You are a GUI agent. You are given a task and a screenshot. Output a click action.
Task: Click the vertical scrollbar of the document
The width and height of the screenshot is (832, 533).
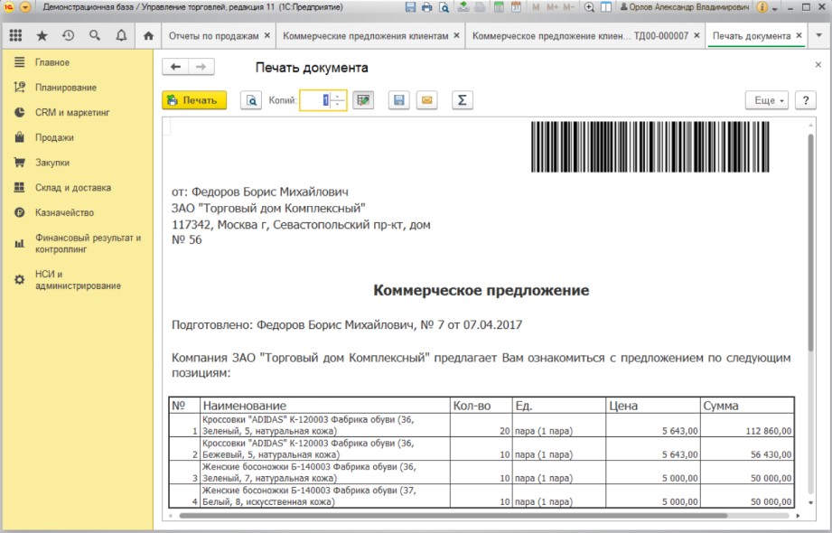pos(810,242)
